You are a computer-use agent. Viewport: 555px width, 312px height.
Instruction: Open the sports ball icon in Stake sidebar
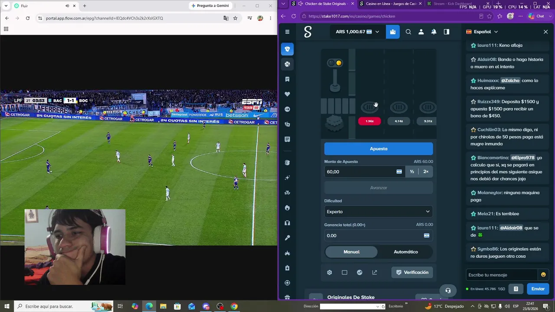287,64
